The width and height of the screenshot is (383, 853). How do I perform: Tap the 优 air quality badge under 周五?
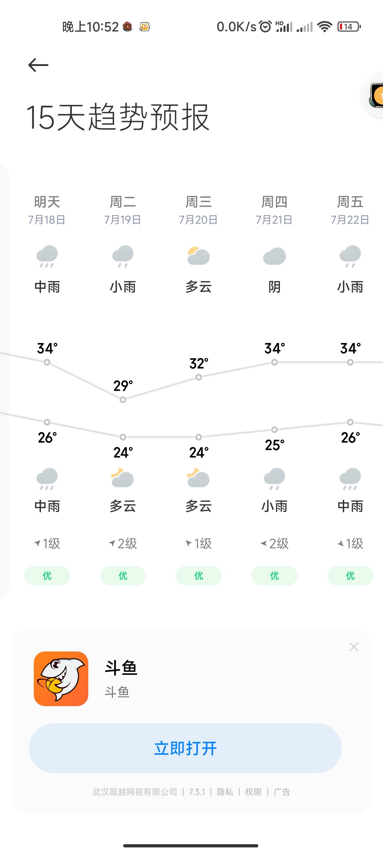[x=350, y=576]
